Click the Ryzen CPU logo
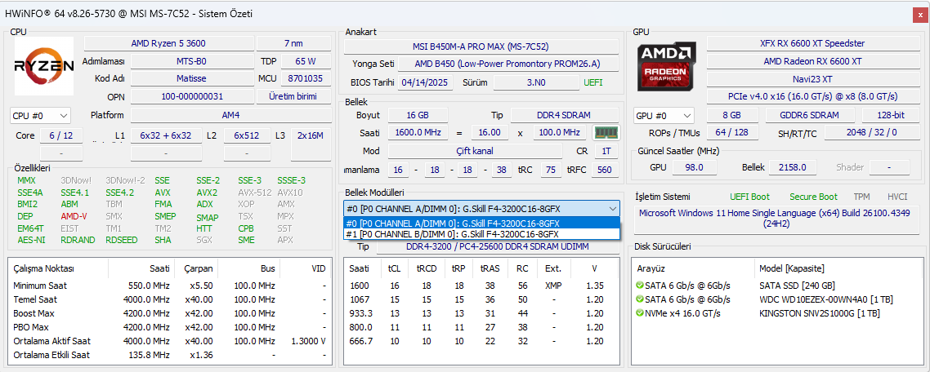 pyautogui.click(x=44, y=66)
